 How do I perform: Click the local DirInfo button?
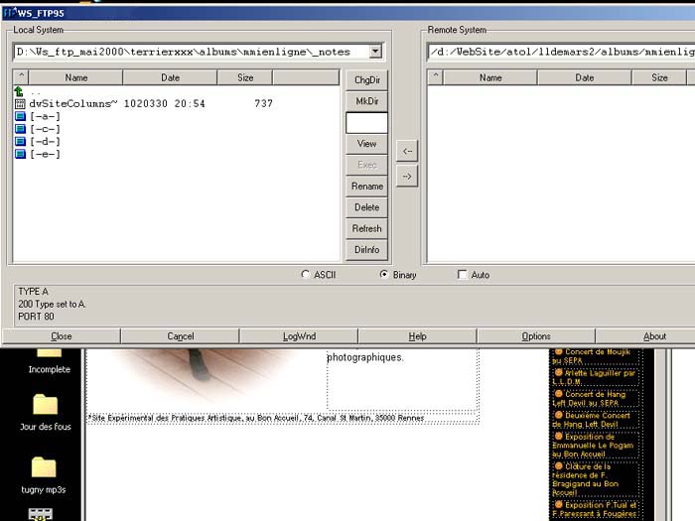pos(366,250)
